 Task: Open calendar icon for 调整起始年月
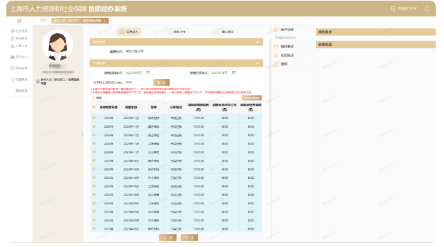click(x=148, y=73)
